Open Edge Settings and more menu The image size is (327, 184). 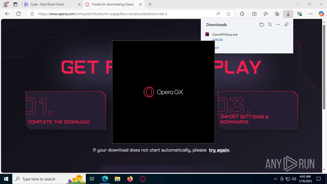(311, 14)
